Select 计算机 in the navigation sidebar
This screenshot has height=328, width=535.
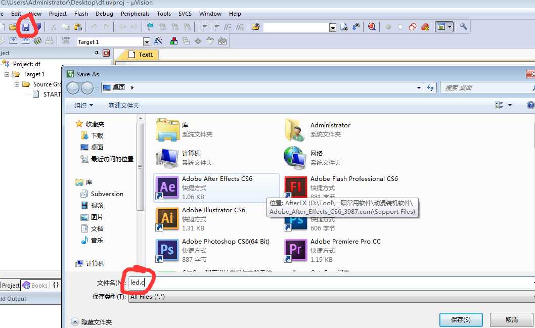coord(90,263)
